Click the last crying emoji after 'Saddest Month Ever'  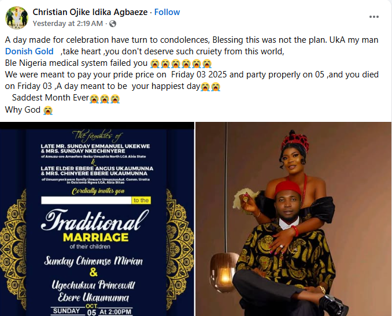click(115, 99)
